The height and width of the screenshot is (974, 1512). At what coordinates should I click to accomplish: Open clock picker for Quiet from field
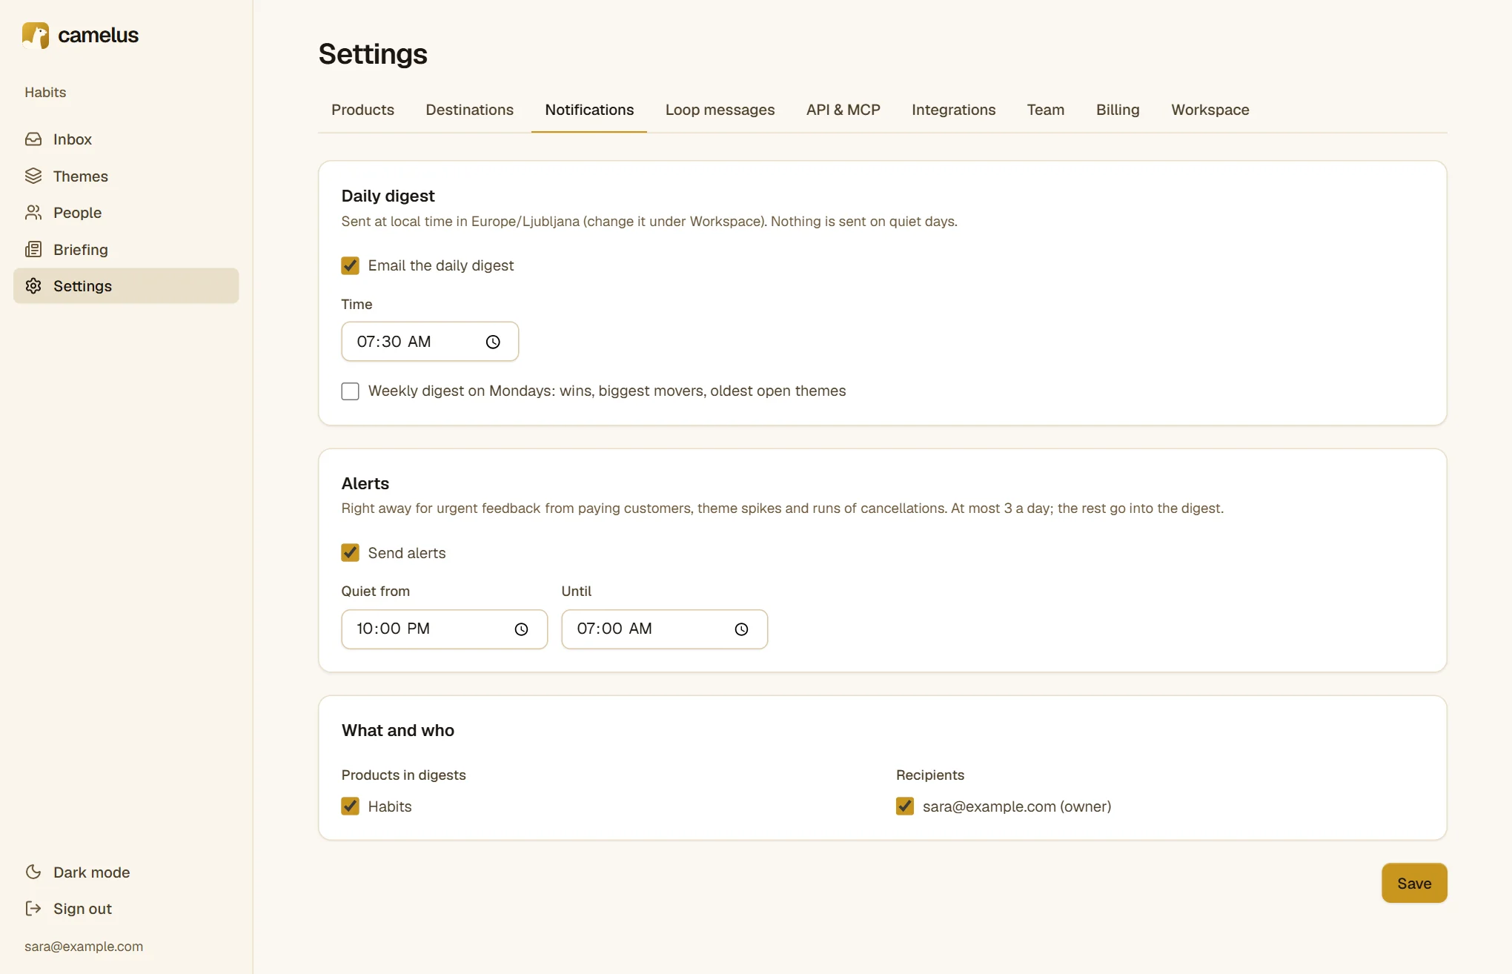click(521, 629)
